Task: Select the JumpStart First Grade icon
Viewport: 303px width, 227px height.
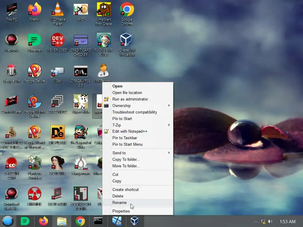Action: tap(104, 14)
